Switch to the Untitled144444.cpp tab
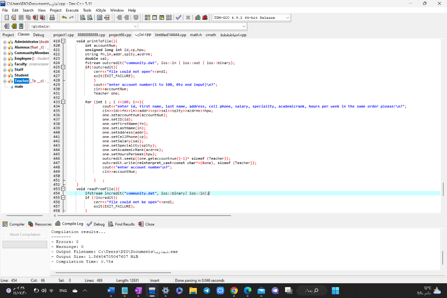447x298 pixels. coord(170,35)
